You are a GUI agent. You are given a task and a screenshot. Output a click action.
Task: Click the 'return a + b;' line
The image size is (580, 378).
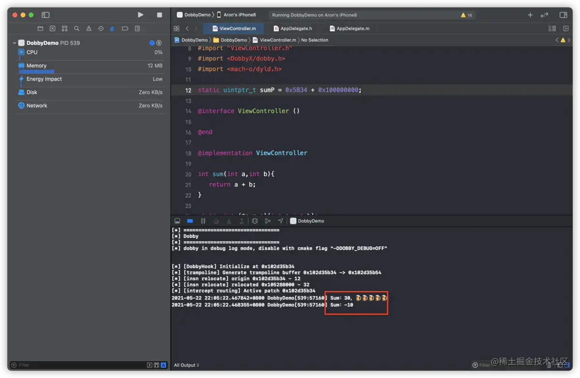tap(232, 185)
